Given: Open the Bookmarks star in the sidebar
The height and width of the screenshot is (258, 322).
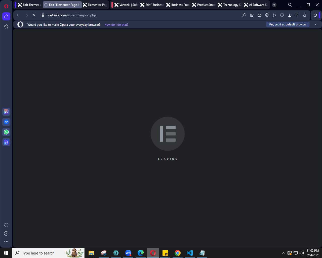Looking at the screenshot, I should tap(6, 26).
